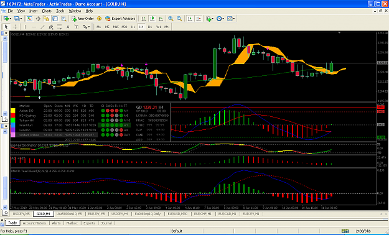Toggle the Market Watch window icon
Image resolution: width=389 pixels, height=235 pixels.
coord(29,19)
